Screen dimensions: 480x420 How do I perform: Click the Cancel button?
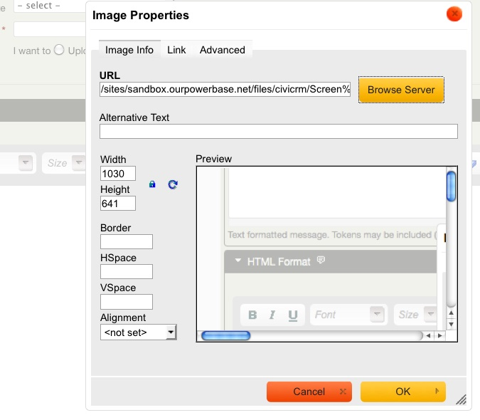click(309, 392)
